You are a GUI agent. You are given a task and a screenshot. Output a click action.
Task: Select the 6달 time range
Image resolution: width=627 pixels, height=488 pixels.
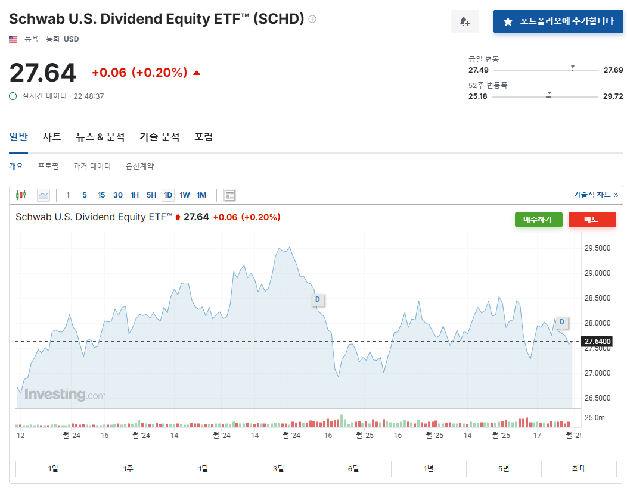point(353,468)
